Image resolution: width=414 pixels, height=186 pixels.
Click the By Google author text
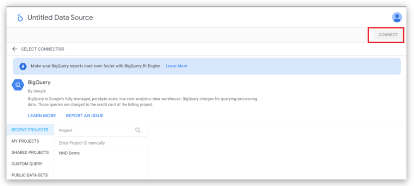[x=37, y=91]
